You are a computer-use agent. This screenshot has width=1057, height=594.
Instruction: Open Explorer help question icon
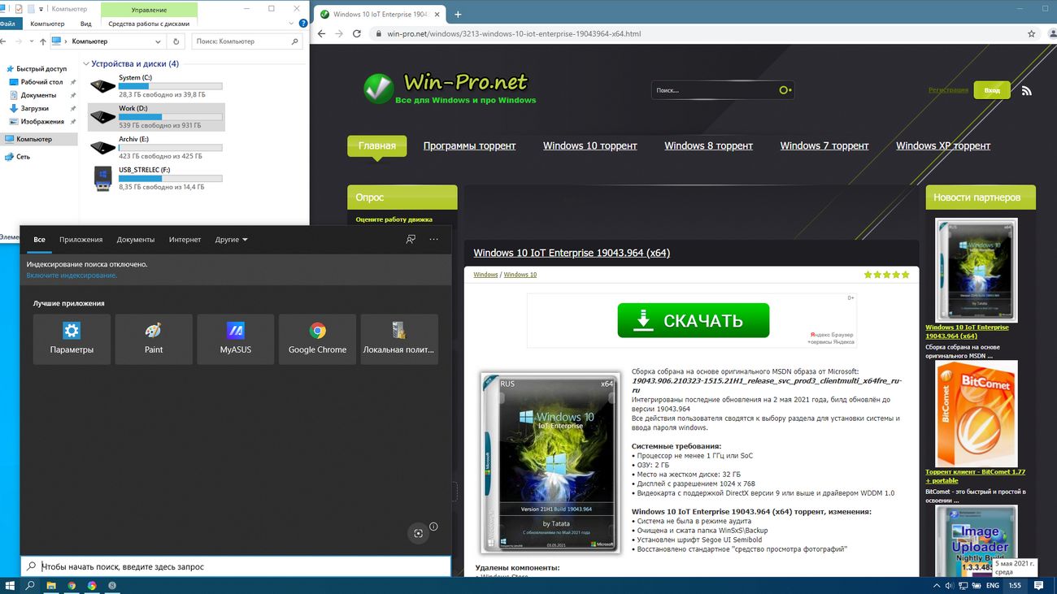click(302, 24)
